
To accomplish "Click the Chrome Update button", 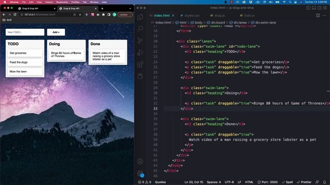I will point(125,15).
